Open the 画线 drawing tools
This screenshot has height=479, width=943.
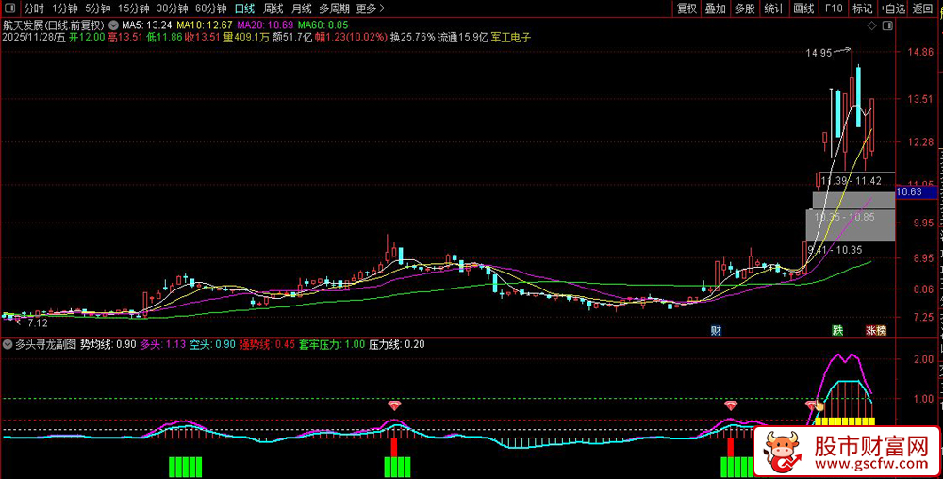tap(803, 8)
